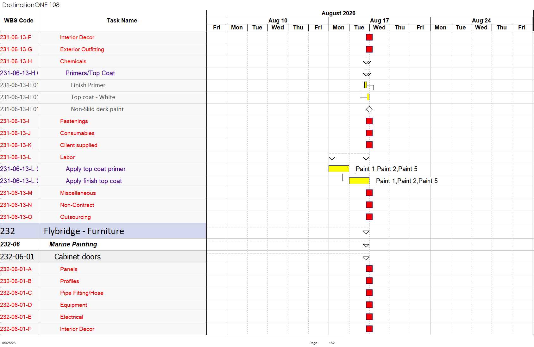Click the red marker in Equipment row

pyautogui.click(x=369, y=305)
